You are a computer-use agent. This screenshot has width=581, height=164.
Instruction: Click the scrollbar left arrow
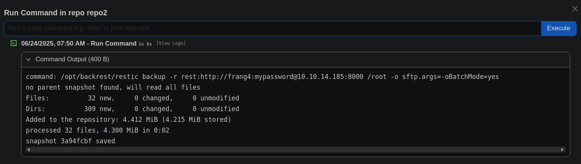pos(29,149)
